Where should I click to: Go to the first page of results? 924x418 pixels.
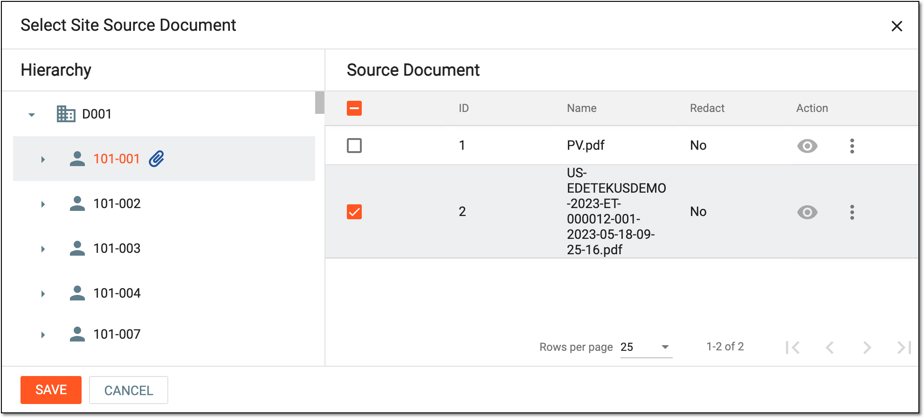coord(793,348)
